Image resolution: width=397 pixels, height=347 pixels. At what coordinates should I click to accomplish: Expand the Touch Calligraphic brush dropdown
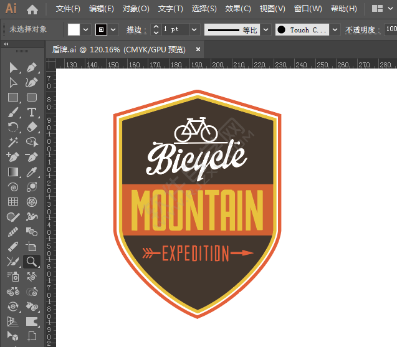tap(335, 30)
